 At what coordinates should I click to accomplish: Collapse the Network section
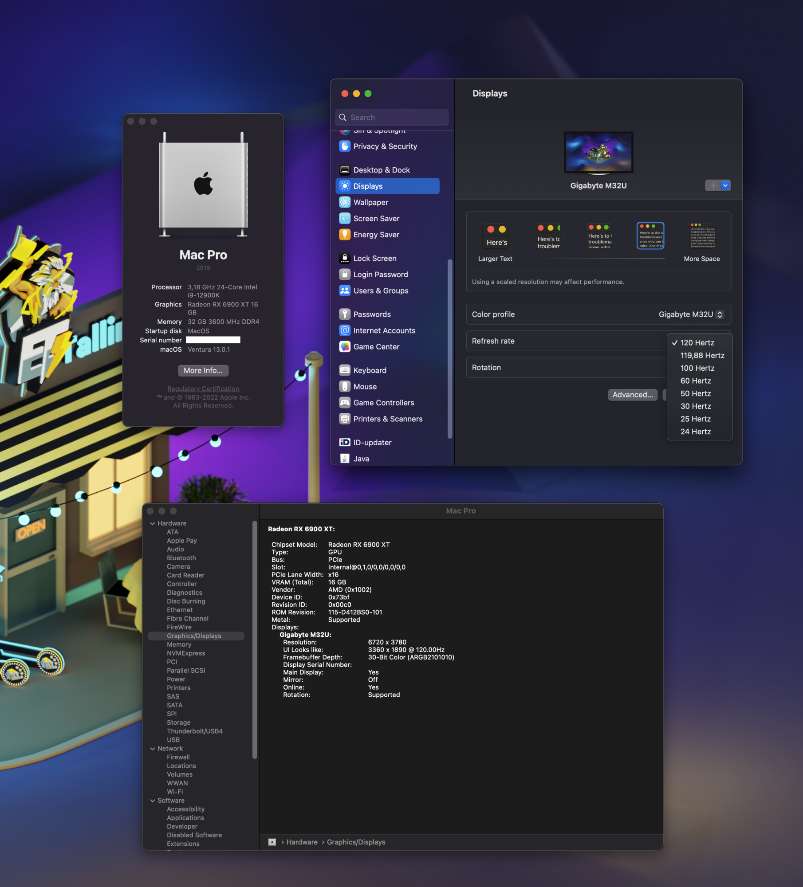[153, 749]
